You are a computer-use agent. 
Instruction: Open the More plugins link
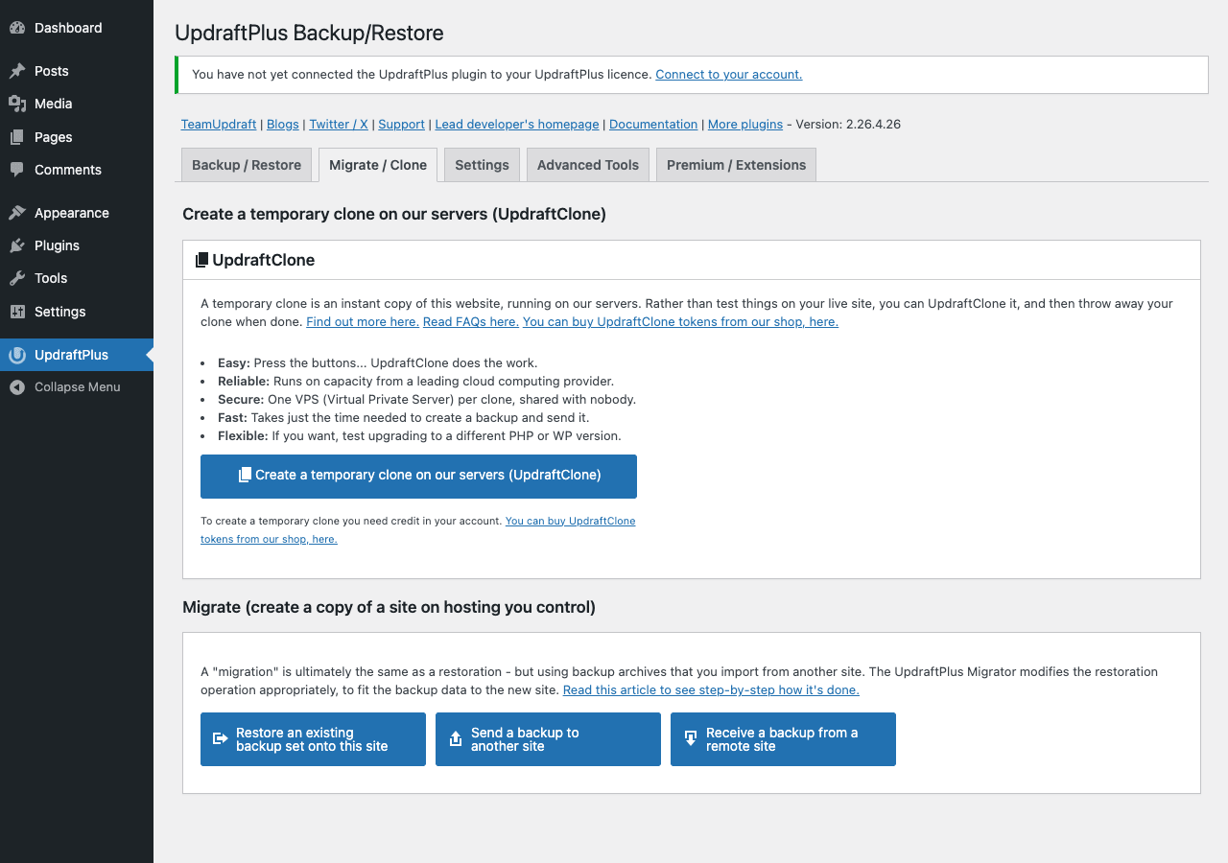pos(745,125)
